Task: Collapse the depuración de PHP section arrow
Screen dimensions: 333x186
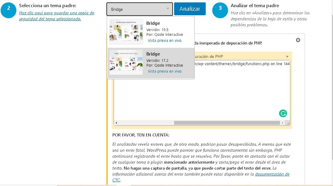Action: click(x=287, y=57)
